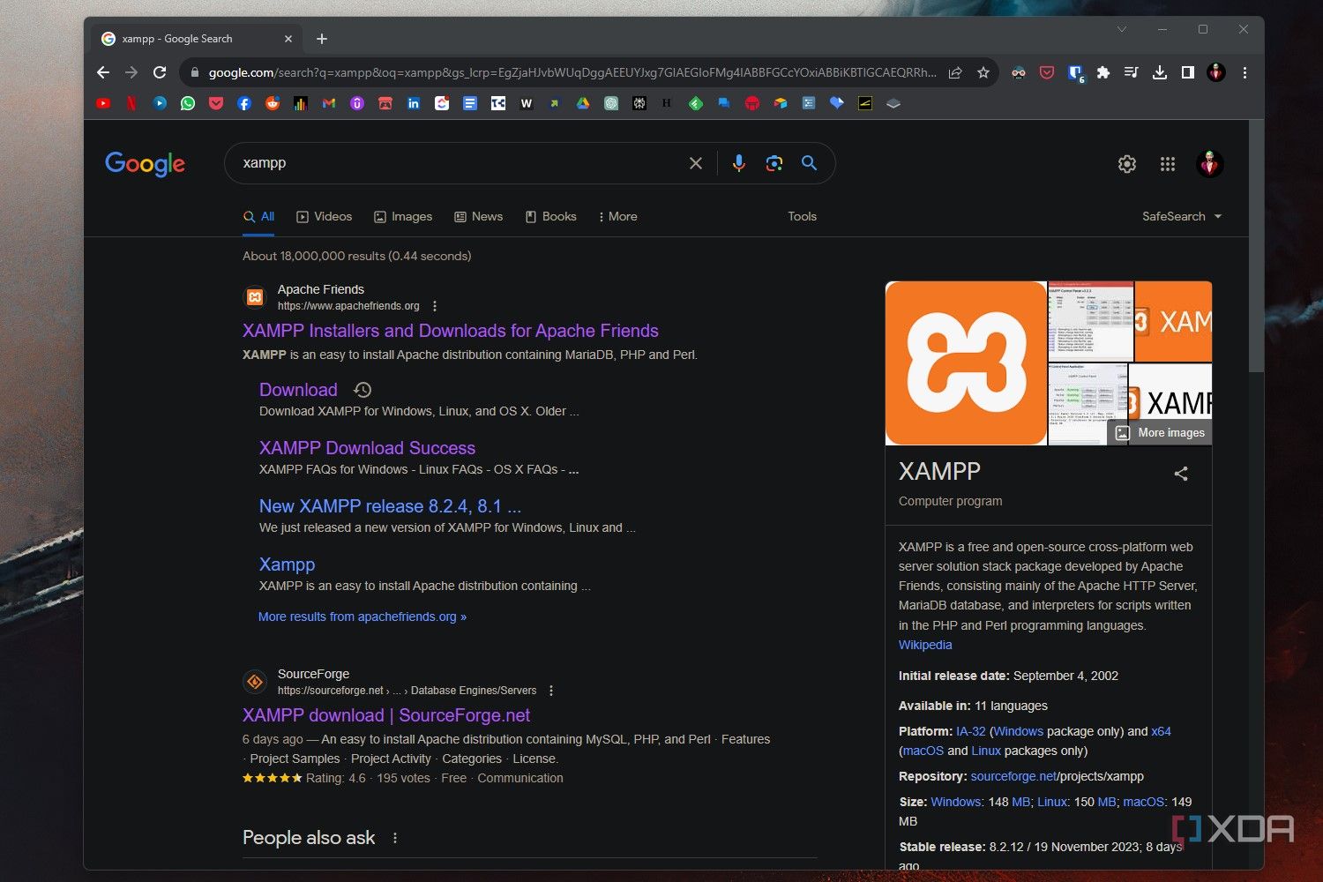
Task: Open the LinkedIn bookmark
Action: coord(414,103)
